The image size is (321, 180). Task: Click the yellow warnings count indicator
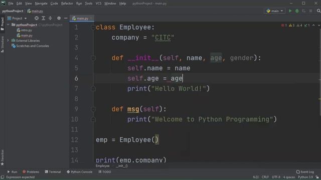[x=292, y=25]
